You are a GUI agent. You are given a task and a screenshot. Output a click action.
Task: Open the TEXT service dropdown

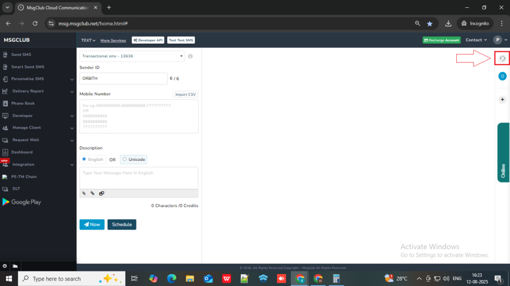point(88,41)
